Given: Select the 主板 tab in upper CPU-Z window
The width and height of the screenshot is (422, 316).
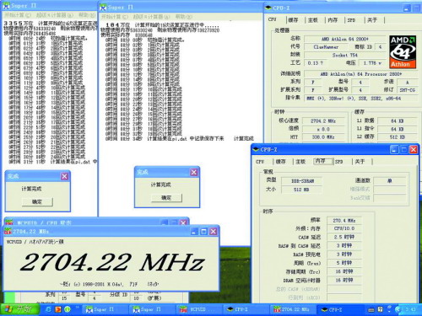Looking at the screenshot, I should coord(313,20).
